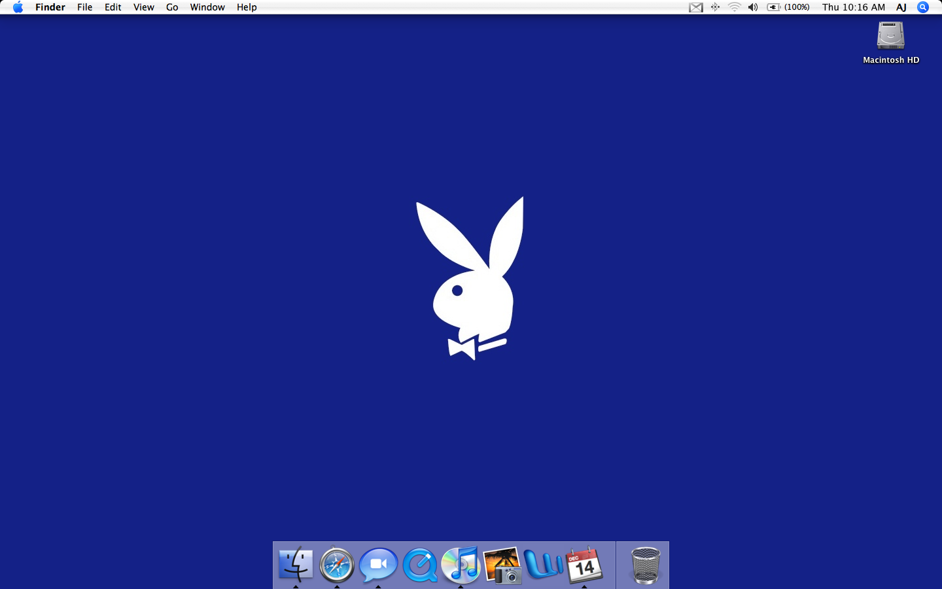This screenshot has width=942, height=589.
Task: Click the Thu 10:16 AM clock
Action: point(854,7)
